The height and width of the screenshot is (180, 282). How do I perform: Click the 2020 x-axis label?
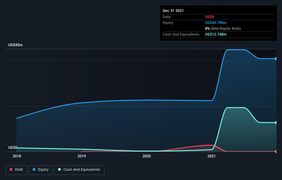coord(147,156)
